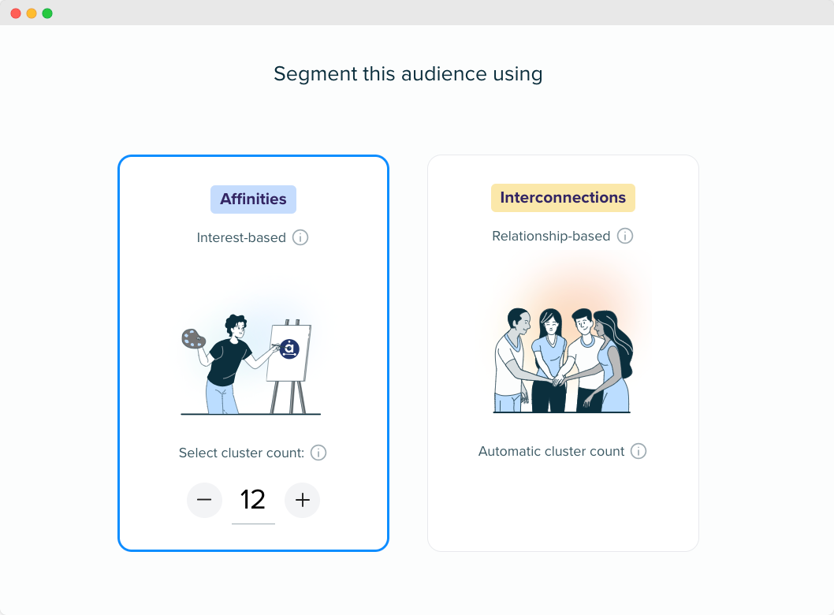The image size is (834, 615).
Task: Click the cluster count field showing 12
Action: click(x=253, y=501)
